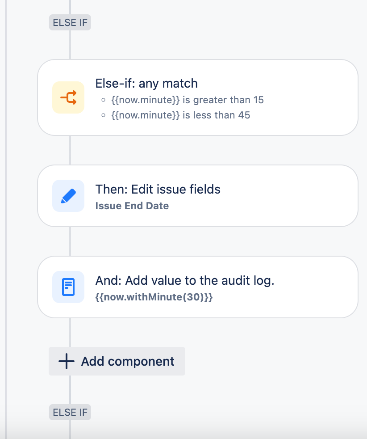The height and width of the screenshot is (439, 367).
Task: Open the Else-if: any match card
Action: click(198, 97)
